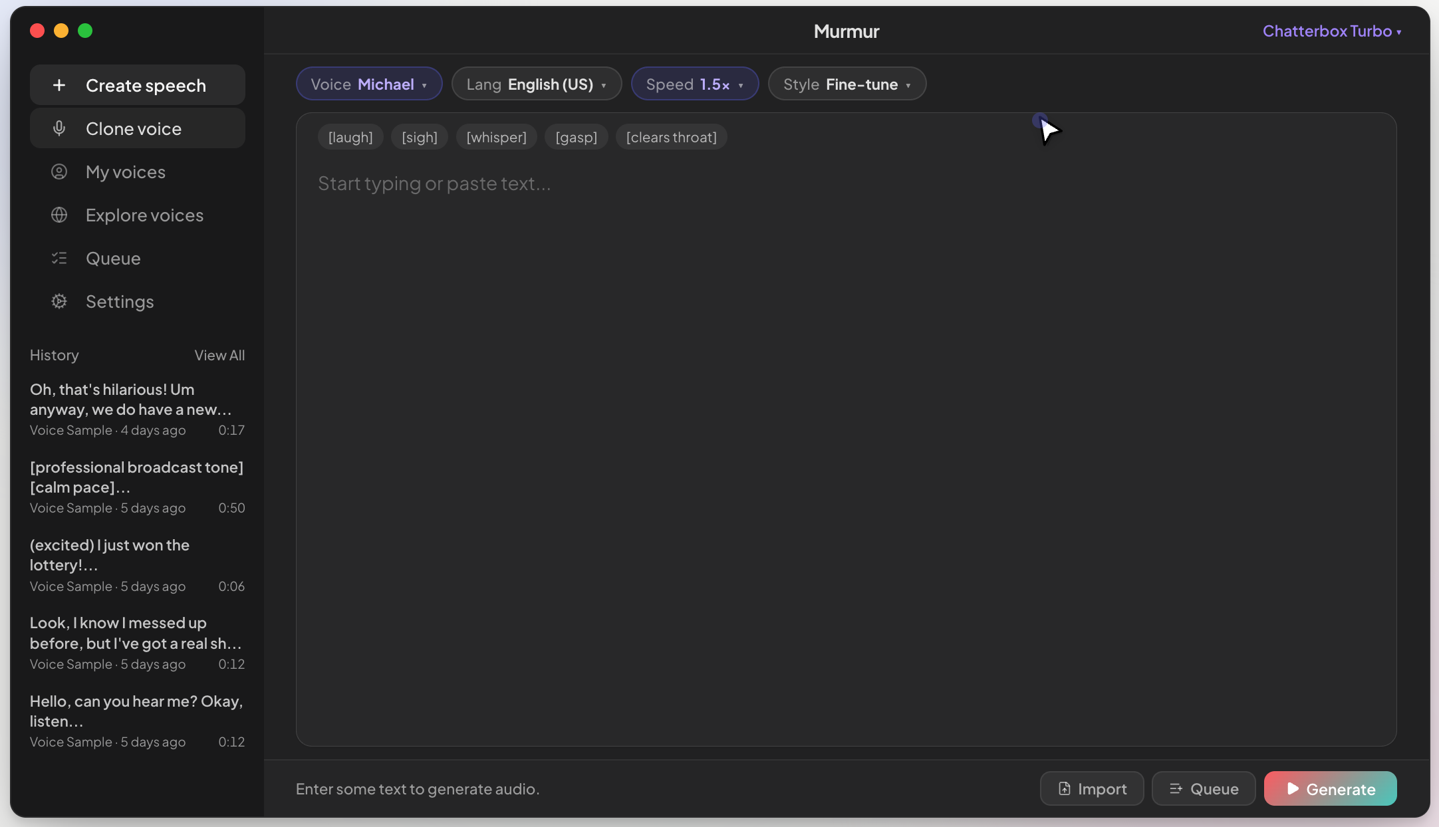
Task: Open the Speed 1.5x dropdown
Action: click(694, 84)
